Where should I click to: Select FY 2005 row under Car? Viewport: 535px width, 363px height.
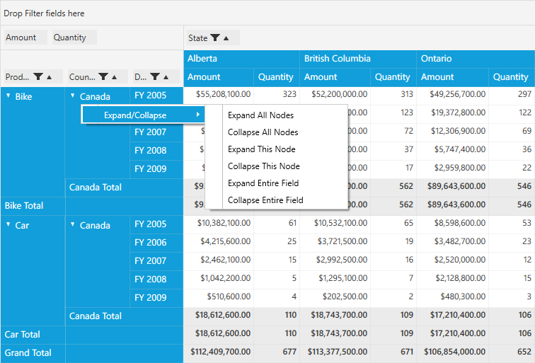click(156, 224)
